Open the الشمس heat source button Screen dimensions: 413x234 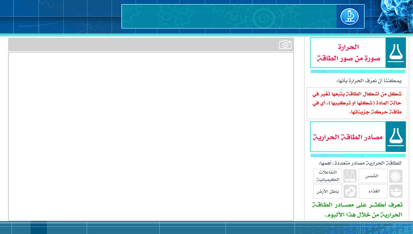pyautogui.click(x=373, y=176)
